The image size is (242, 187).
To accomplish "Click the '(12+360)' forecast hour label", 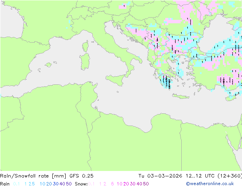I will (230, 176).
